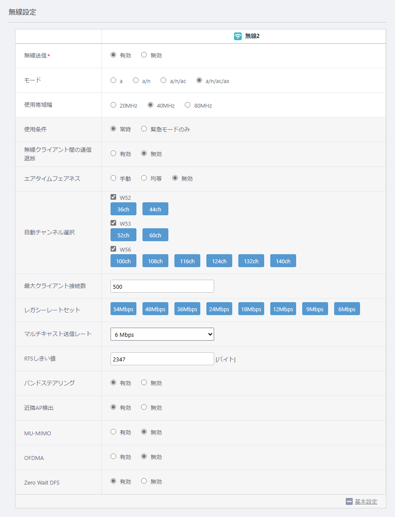Click the 無線2 Wi-Fi icon in header
This screenshot has height=517, width=395.
238,36
